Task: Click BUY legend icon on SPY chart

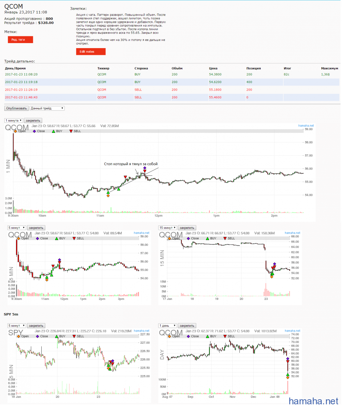Action: coord(57,336)
